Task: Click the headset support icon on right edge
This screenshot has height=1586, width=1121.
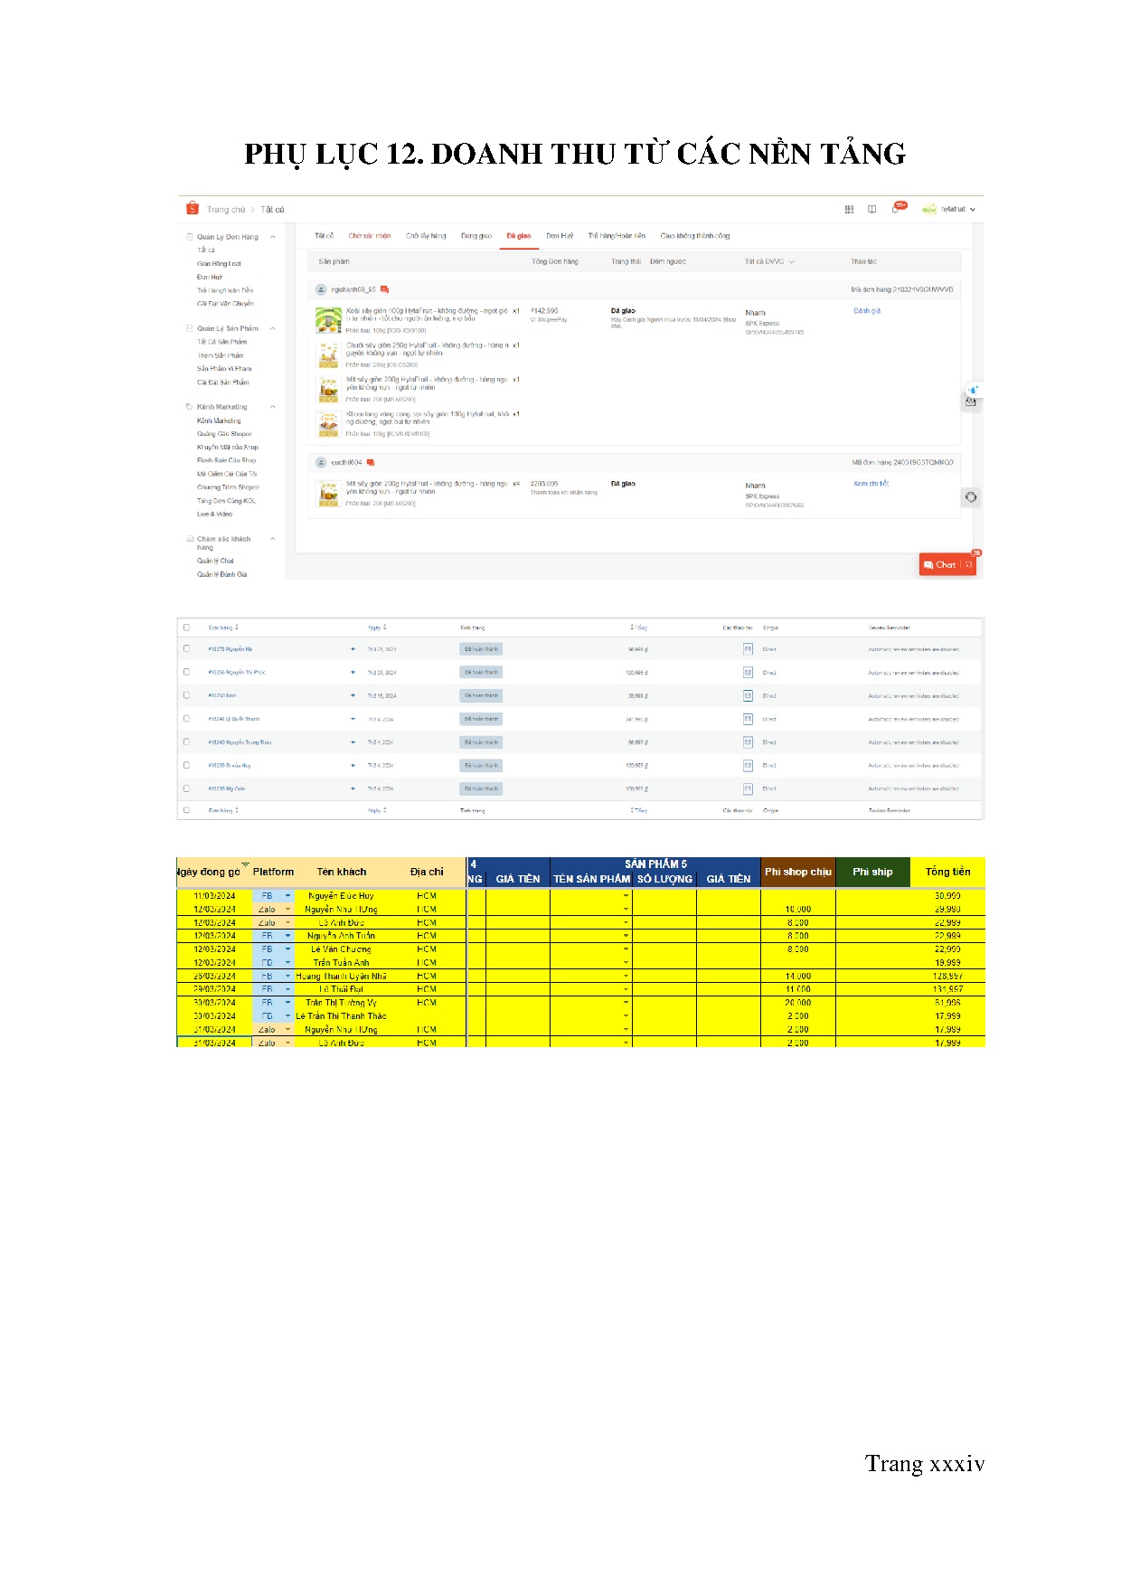Action: (971, 497)
